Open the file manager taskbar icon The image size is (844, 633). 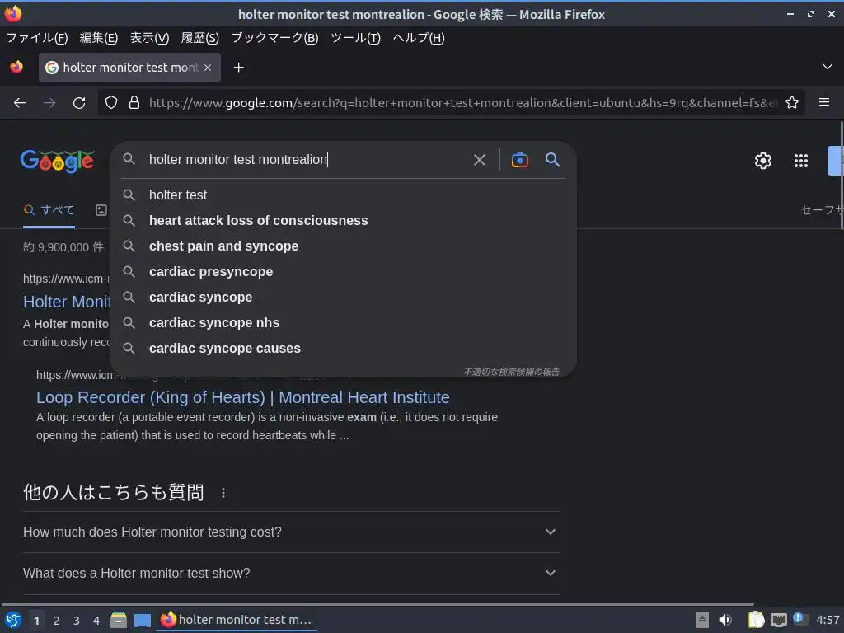(119, 620)
